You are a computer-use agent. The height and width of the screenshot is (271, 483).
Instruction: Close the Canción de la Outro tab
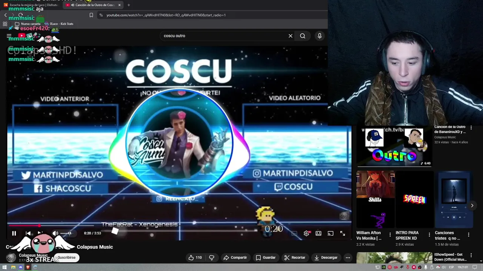(x=120, y=5)
